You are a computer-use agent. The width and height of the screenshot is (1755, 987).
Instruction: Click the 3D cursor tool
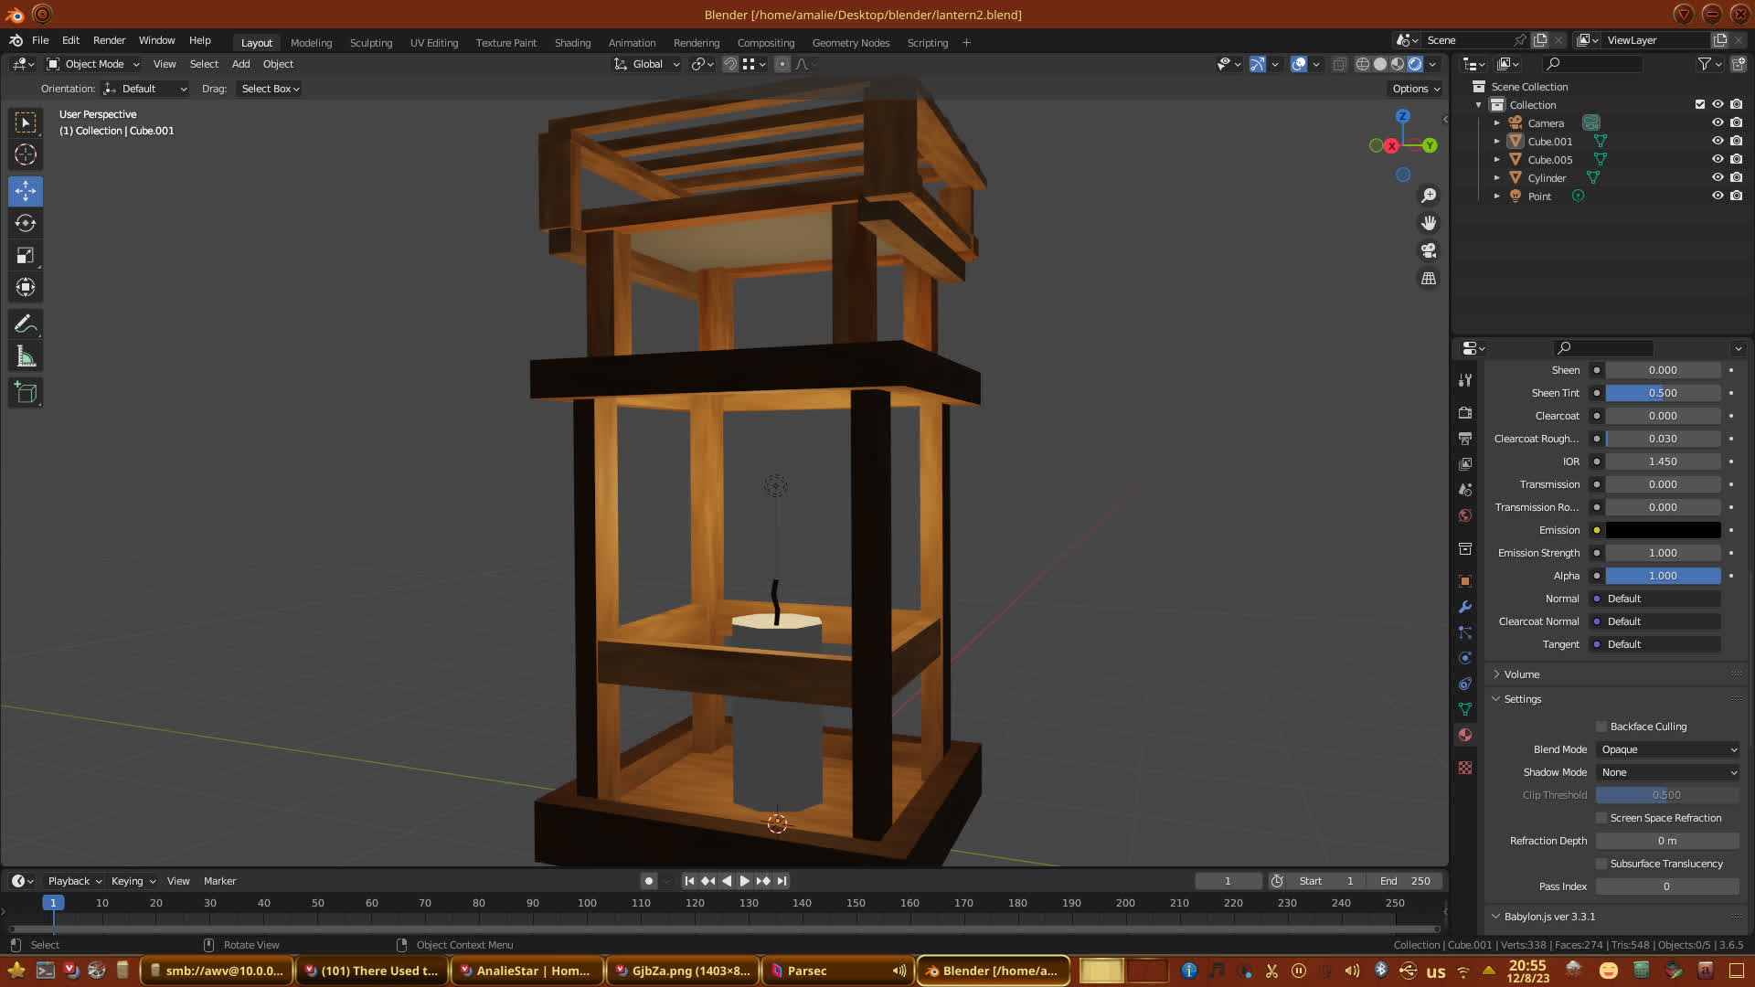26,154
